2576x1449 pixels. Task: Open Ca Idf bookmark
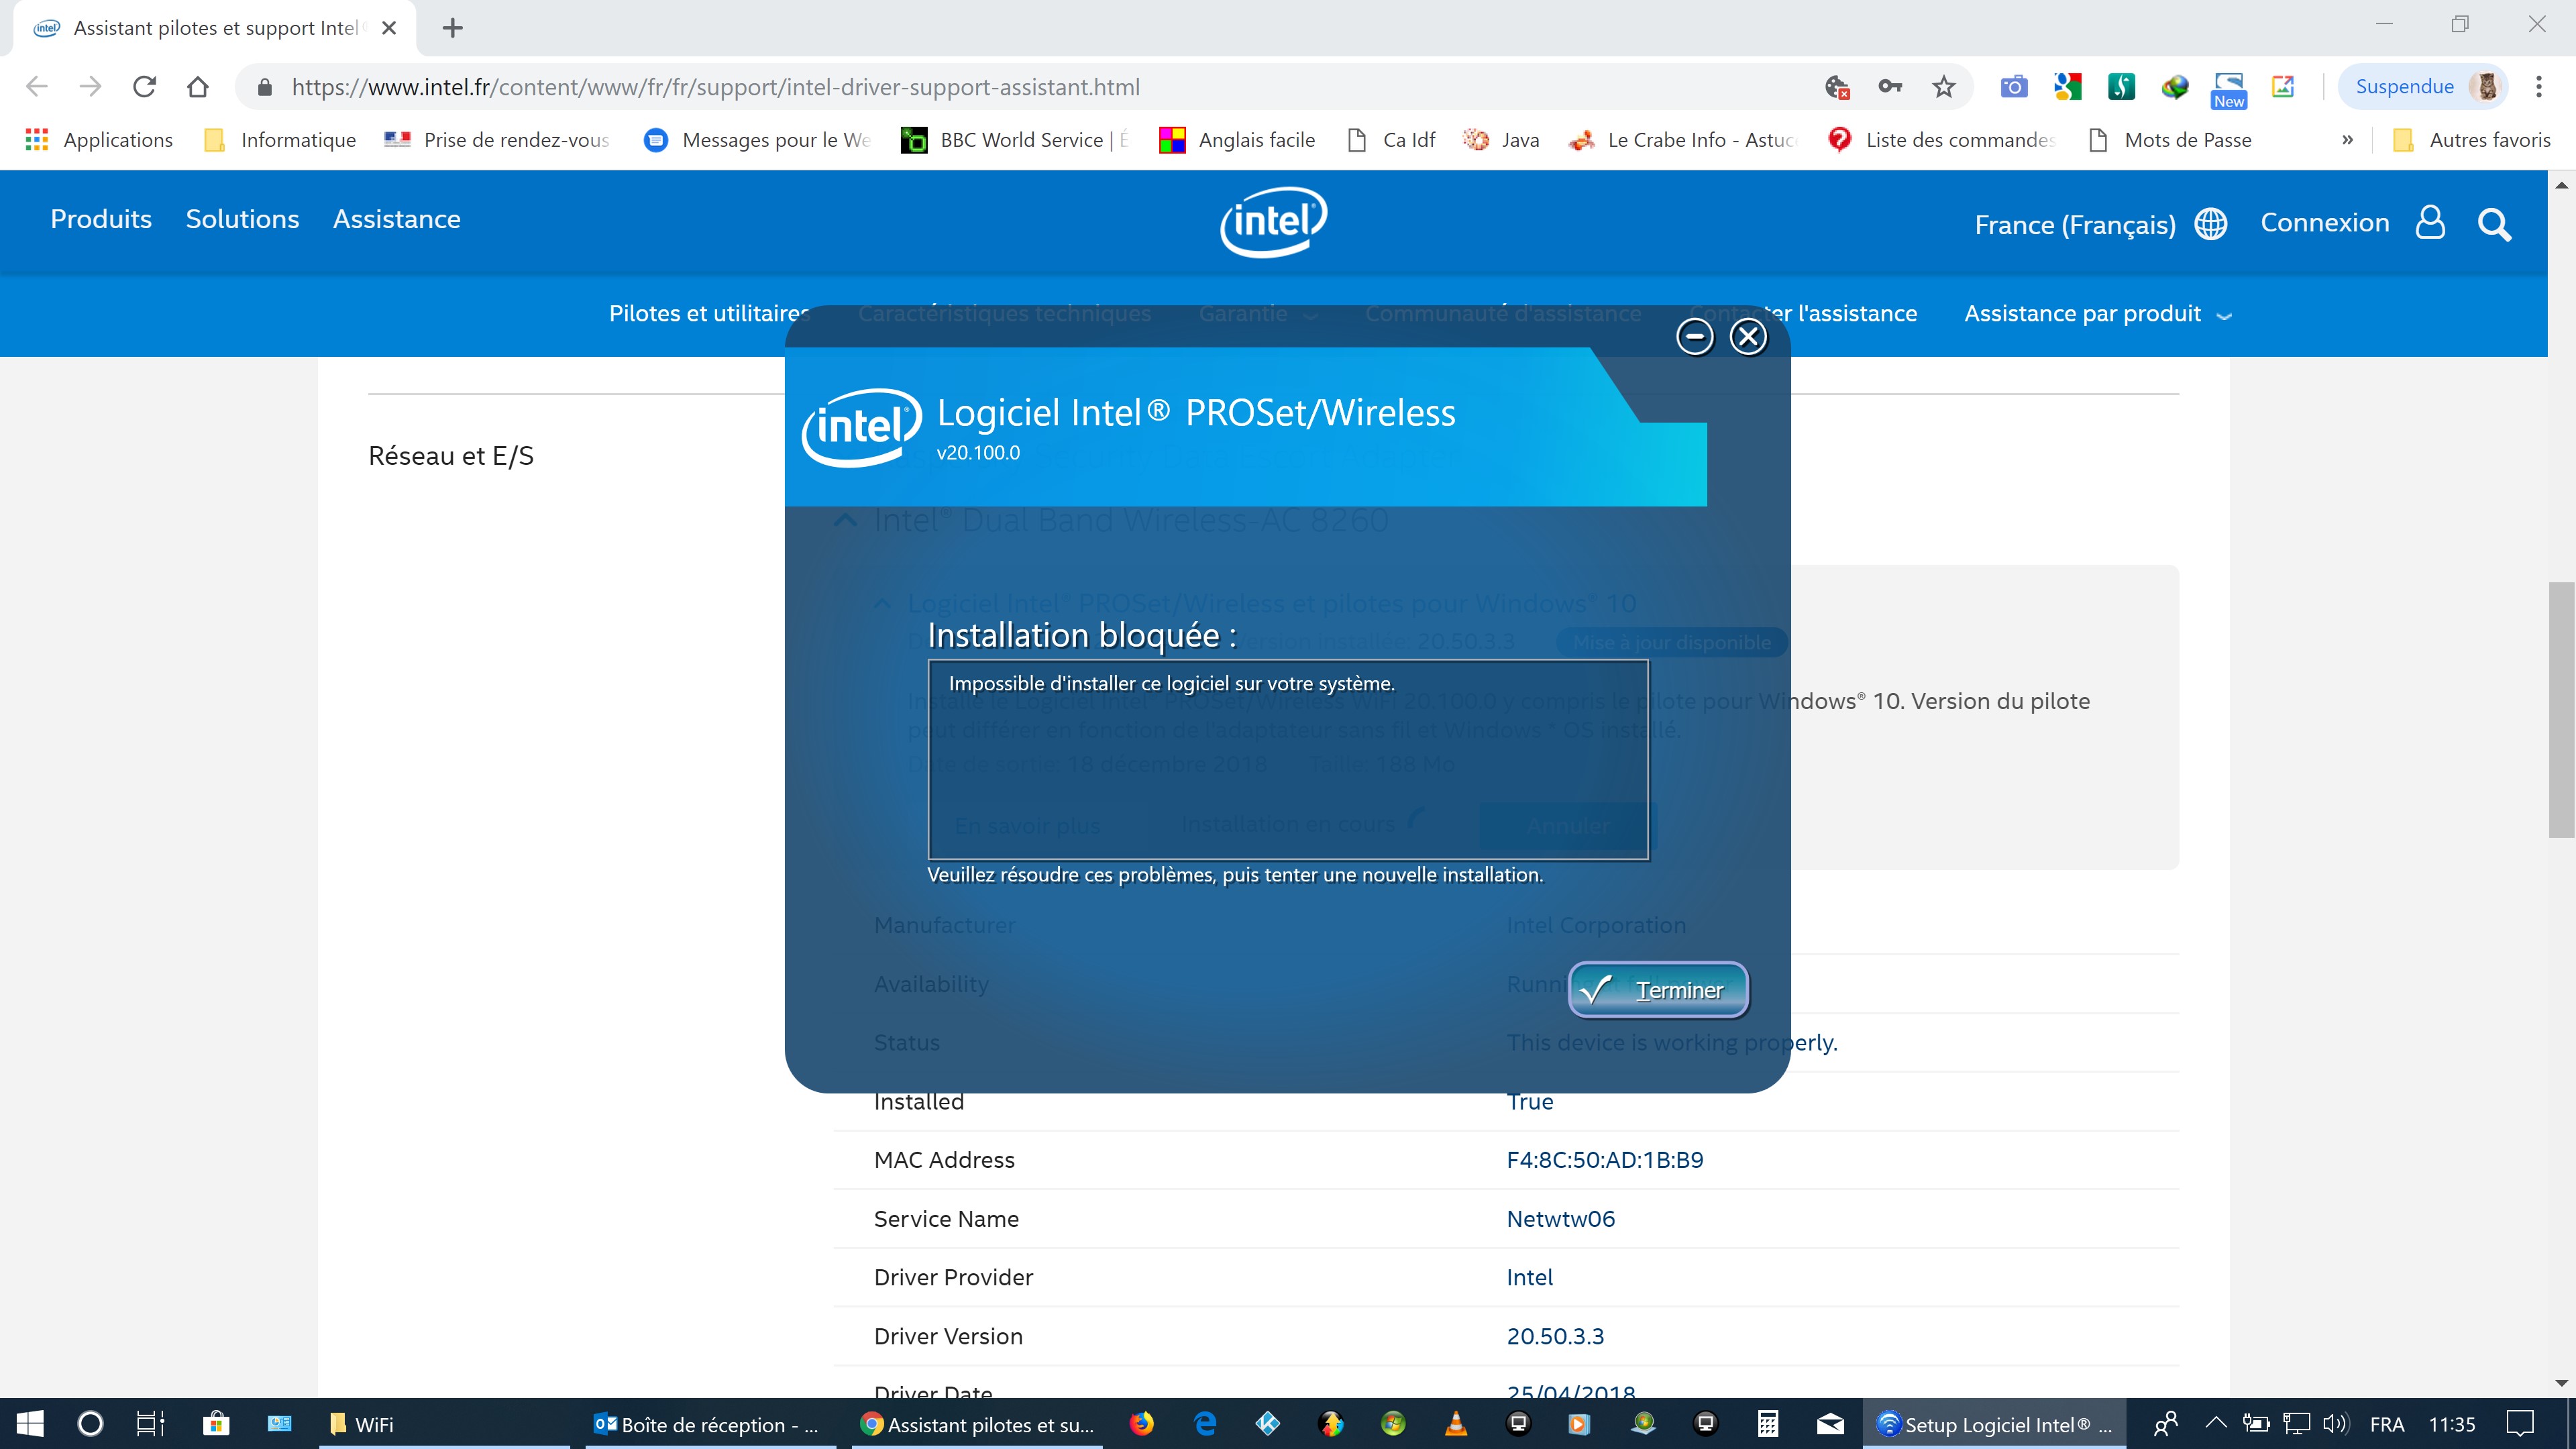[1391, 140]
